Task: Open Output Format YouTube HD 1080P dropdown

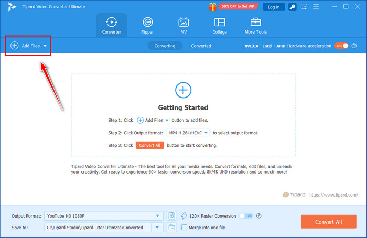Action: coord(158,216)
